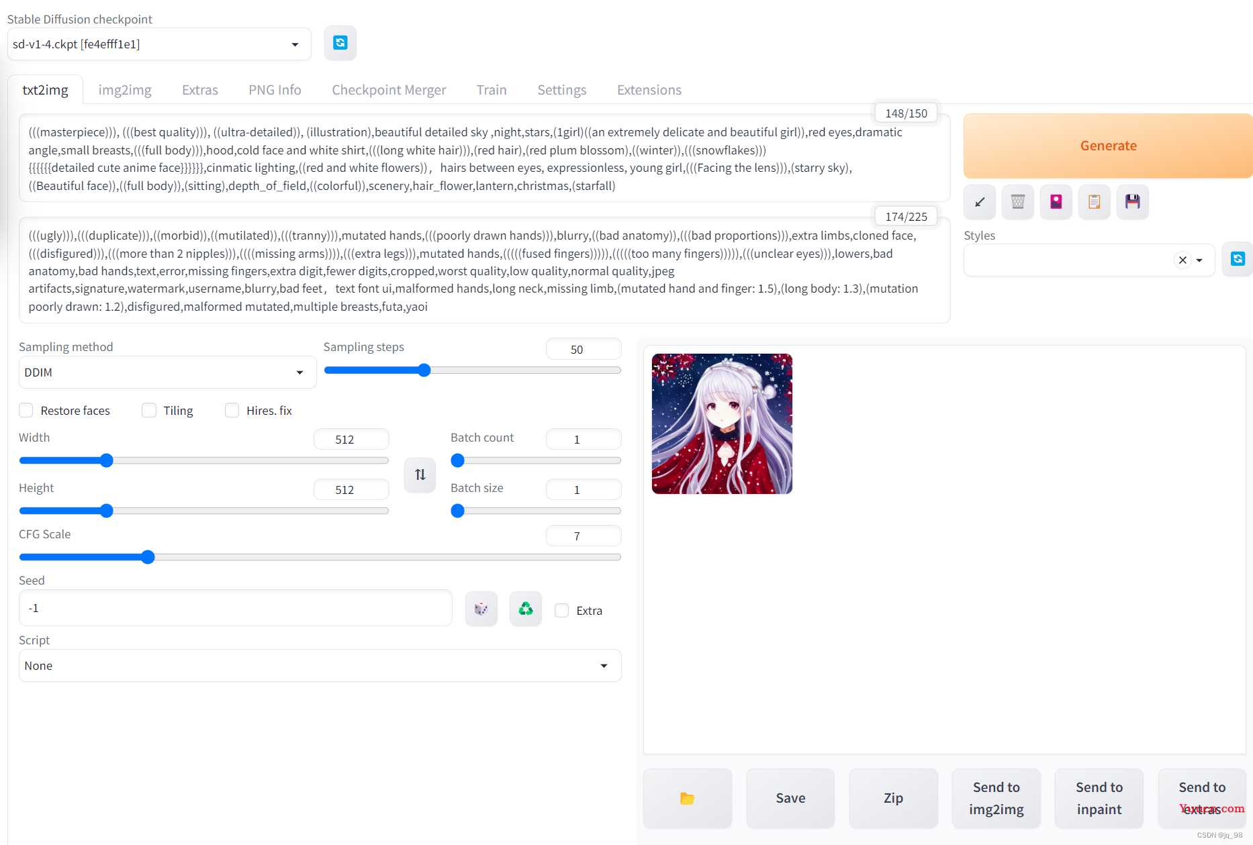Adjust the CFG Scale slider
Screen dimensions: 1253x845
[320, 557]
